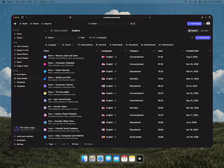Open Orin — Gravelly Villain Voice row
The width and height of the screenshot is (224, 168).
(x=127, y=122)
